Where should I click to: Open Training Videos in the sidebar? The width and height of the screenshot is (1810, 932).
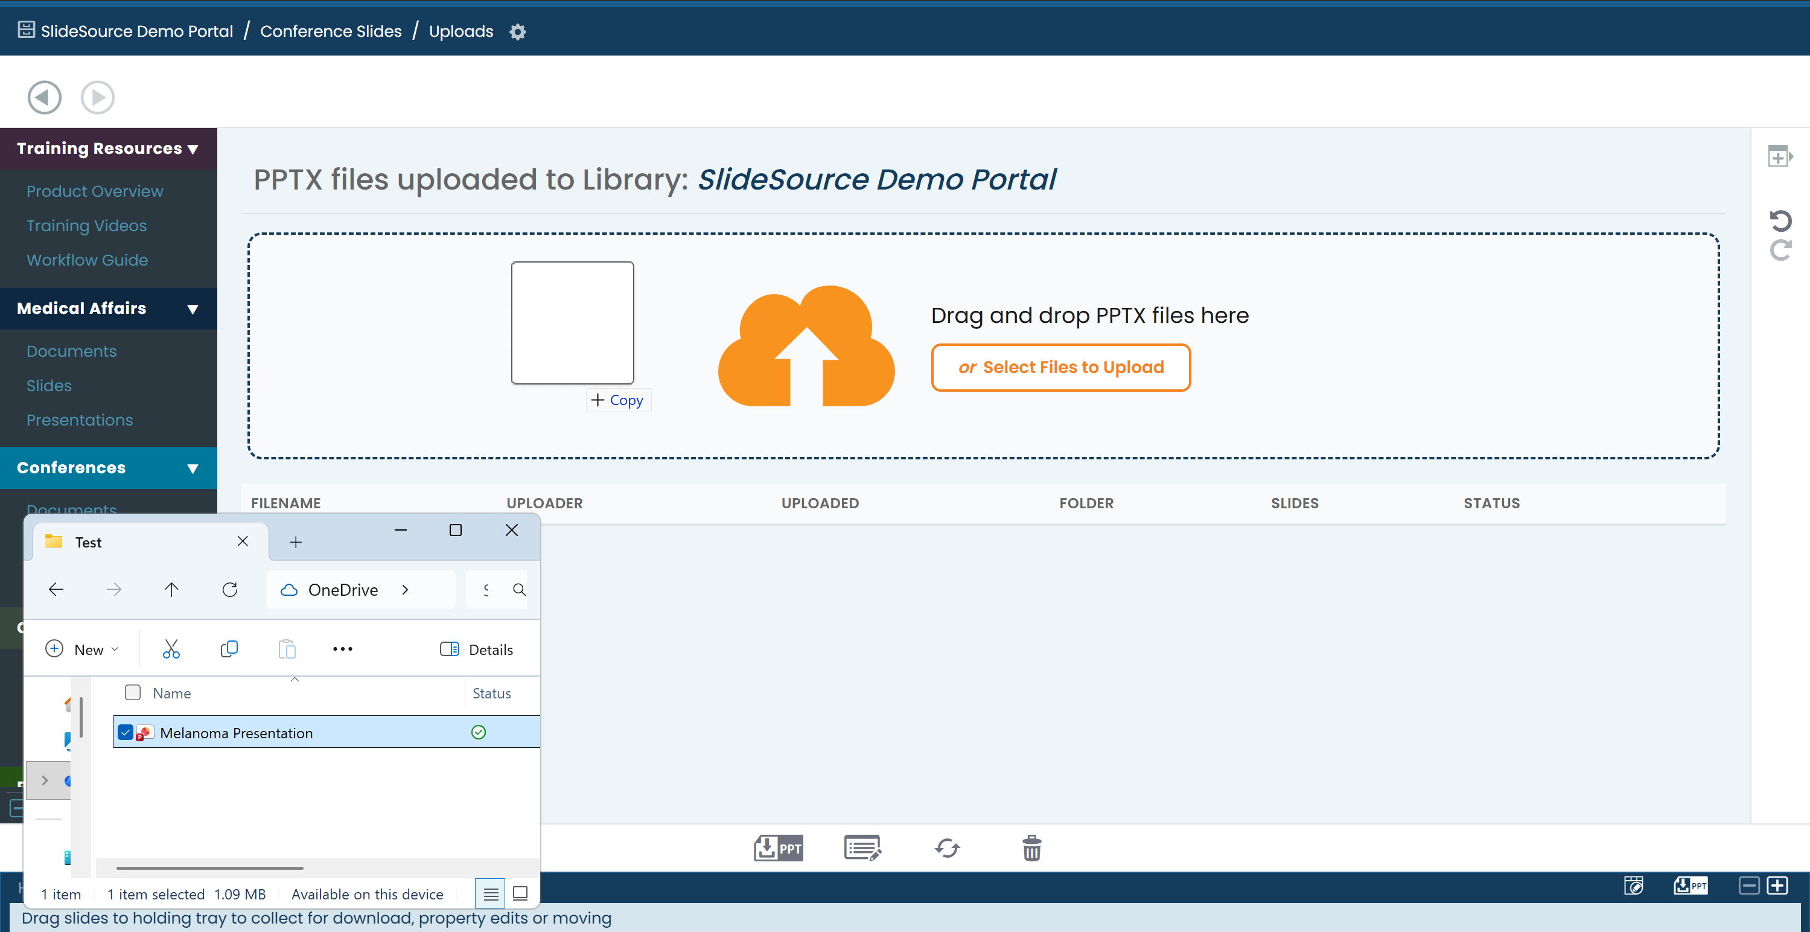86,226
